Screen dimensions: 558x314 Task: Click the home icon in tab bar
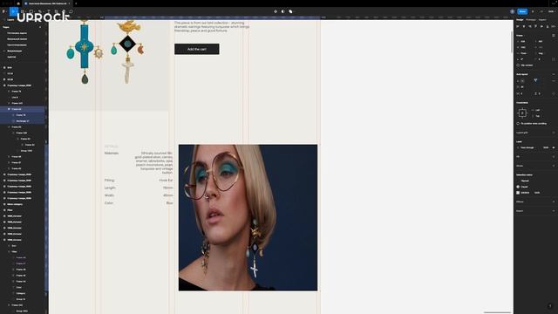click(x=18, y=3)
